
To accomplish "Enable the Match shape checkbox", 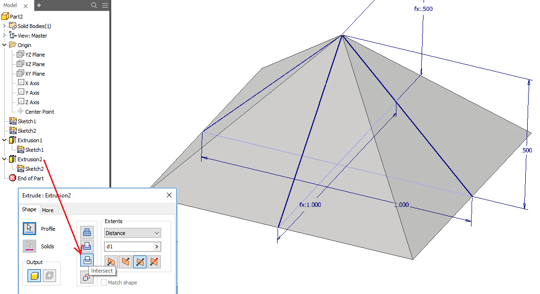I will [104, 282].
